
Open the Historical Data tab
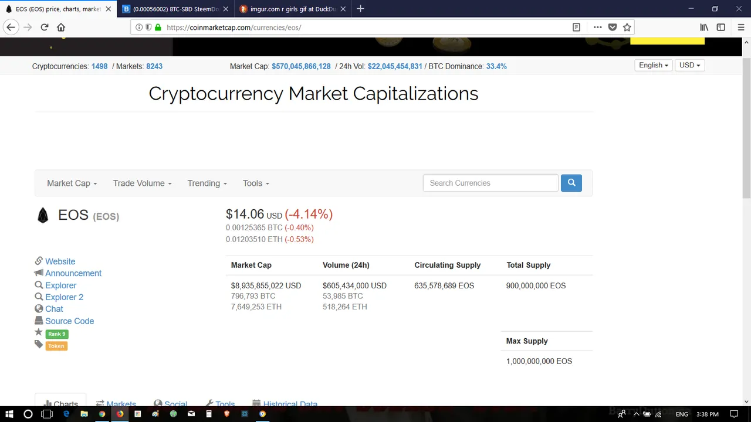point(285,404)
